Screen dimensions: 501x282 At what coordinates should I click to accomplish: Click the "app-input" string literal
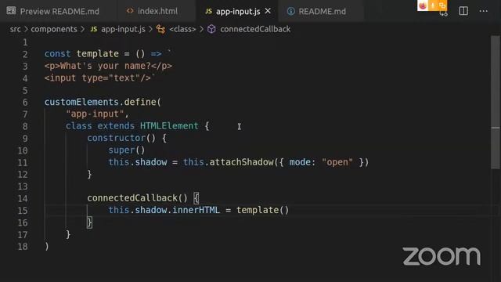tap(95, 114)
